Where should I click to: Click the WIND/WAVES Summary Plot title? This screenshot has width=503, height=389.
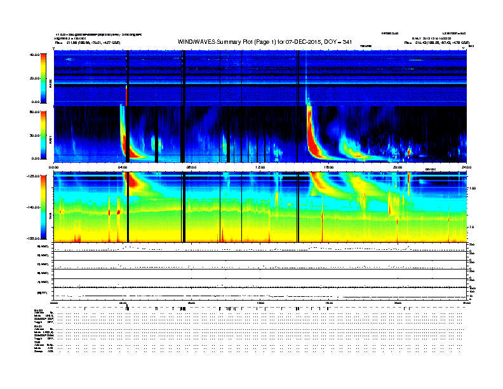[x=265, y=42]
